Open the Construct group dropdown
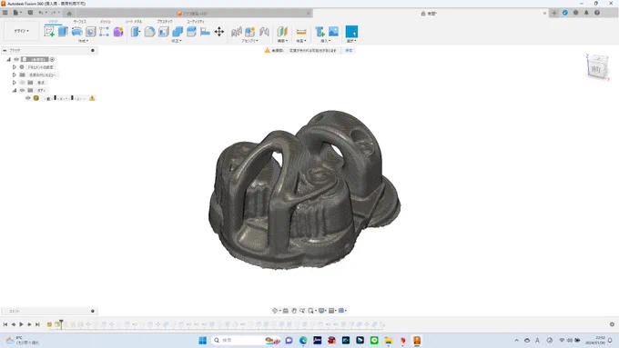This screenshot has width=619, height=348. click(282, 41)
